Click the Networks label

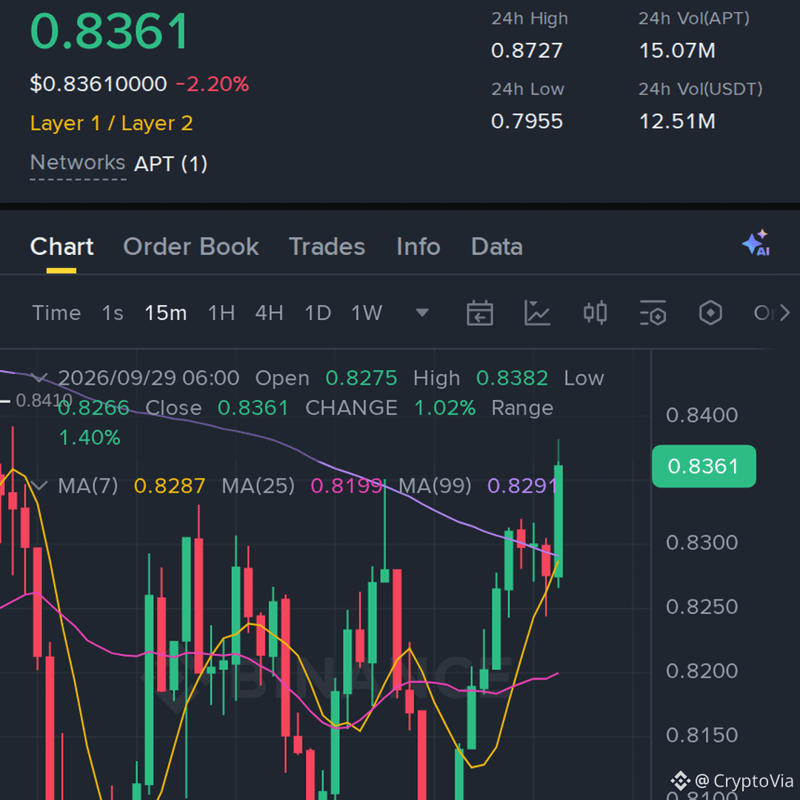click(x=78, y=163)
